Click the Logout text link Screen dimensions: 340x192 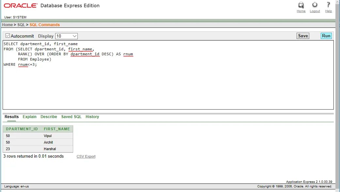(x=315, y=11)
